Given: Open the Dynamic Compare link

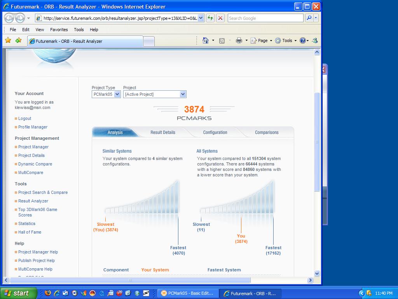Looking at the screenshot, I should (35, 164).
